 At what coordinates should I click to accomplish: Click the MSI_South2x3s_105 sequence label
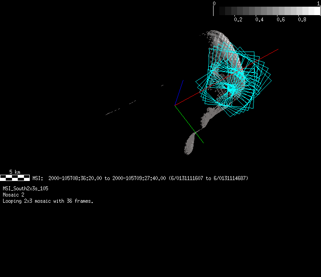coord(26,189)
